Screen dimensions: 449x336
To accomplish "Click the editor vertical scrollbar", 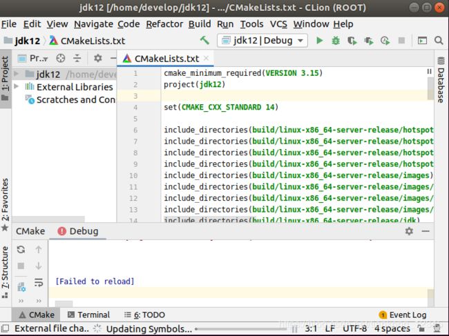I will (x=430, y=88).
